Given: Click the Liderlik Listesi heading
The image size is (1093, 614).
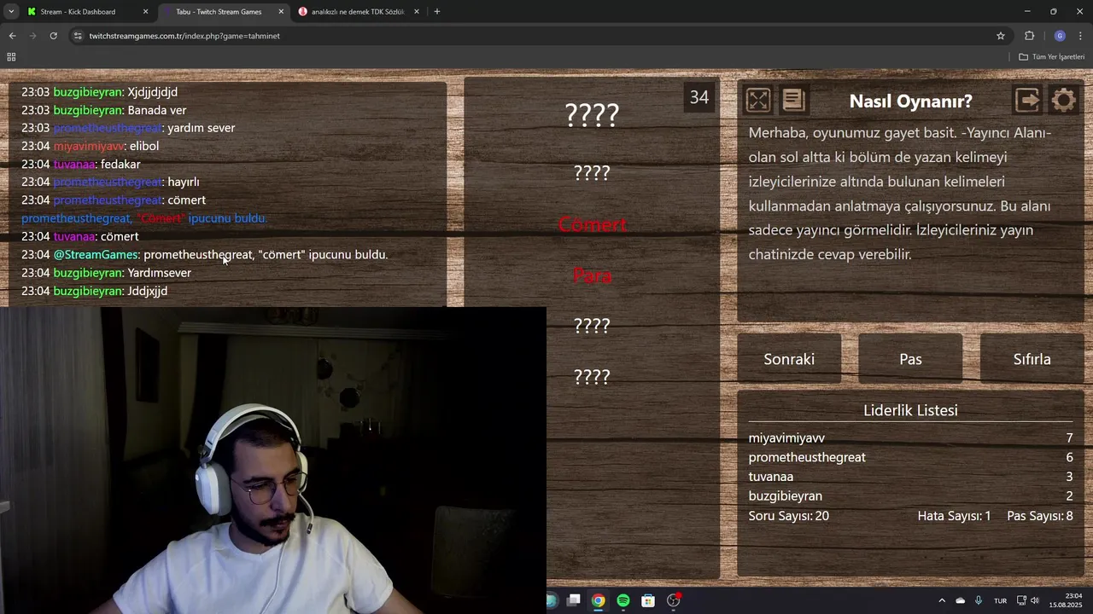Looking at the screenshot, I should 910,410.
